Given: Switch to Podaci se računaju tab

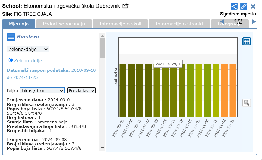Looking at the screenshot, I should coord(64,24).
